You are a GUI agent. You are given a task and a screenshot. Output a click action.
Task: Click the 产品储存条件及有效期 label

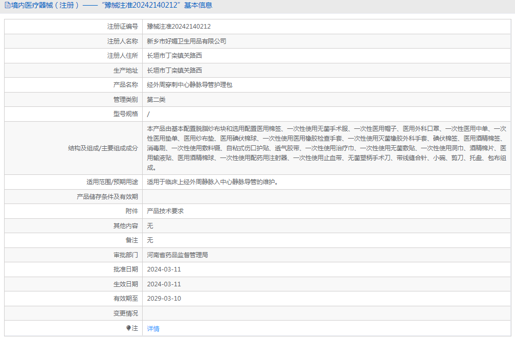[107, 196]
